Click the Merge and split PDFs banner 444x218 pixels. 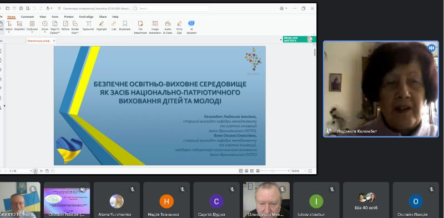(x=299, y=39)
